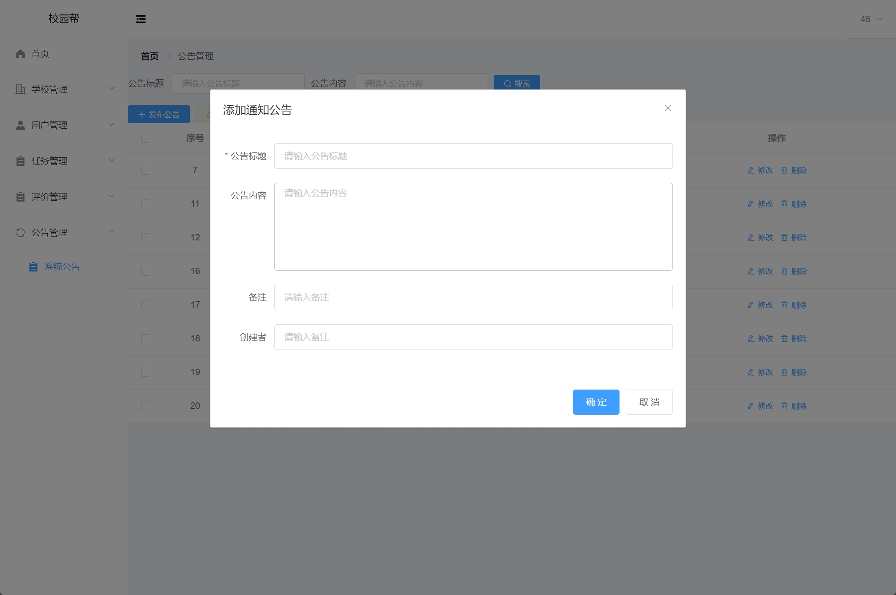This screenshot has height=595, width=896.
Task: Open the 系统公告 submenu item
Action: (62, 267)
